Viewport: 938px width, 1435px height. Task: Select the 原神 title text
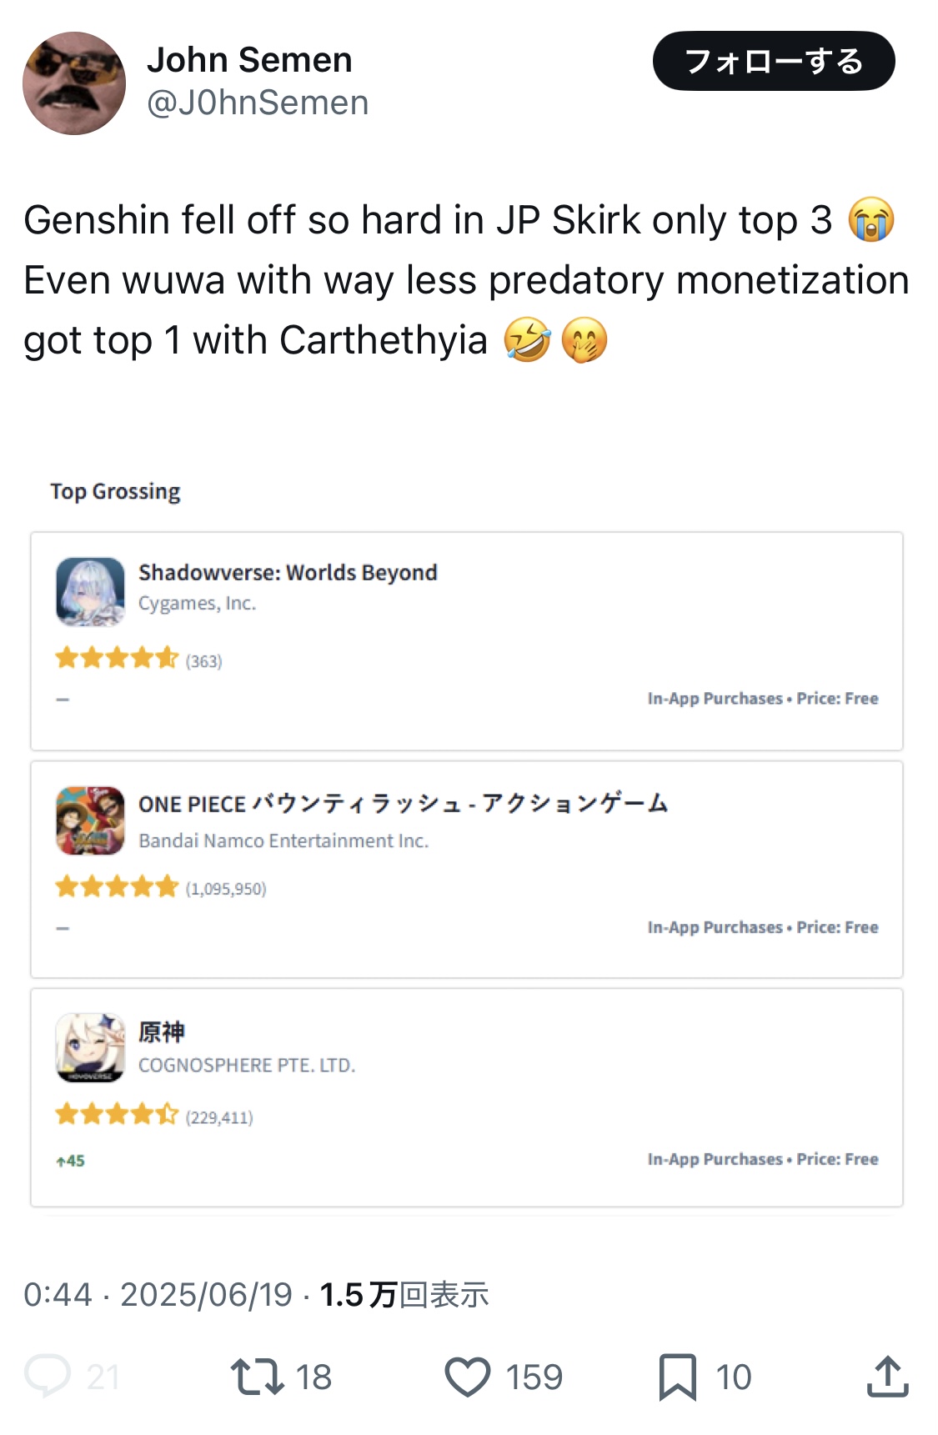tap(162, 1032)
